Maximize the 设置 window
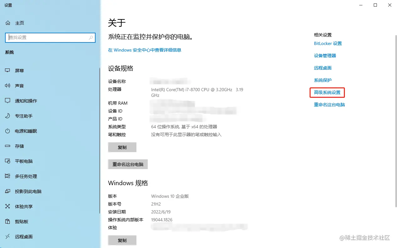 click(375, 5)
